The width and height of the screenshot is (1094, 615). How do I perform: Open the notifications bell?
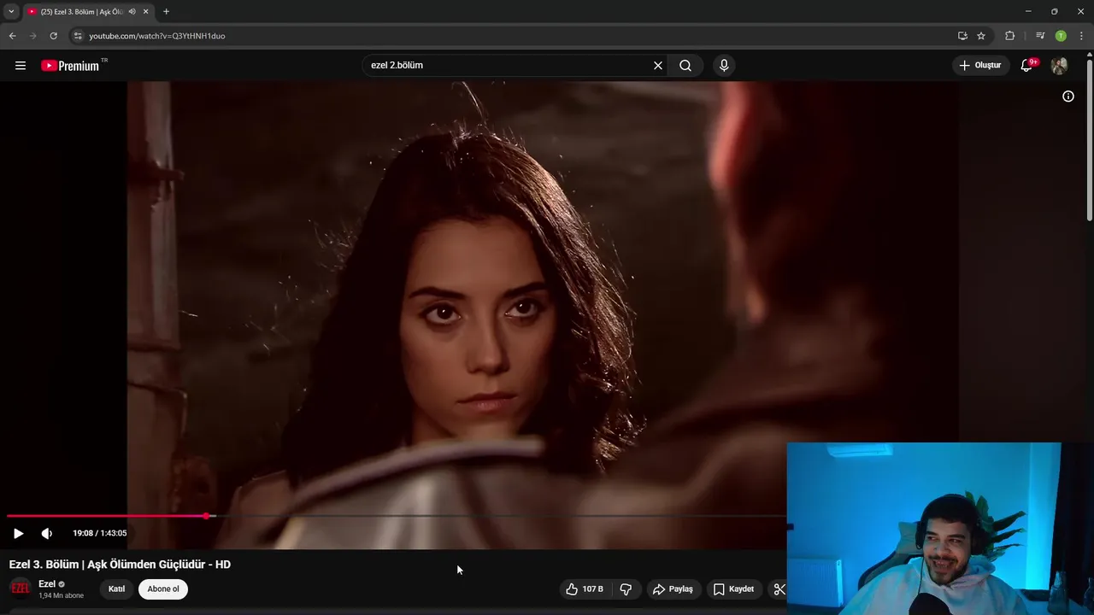[1028, 66]
